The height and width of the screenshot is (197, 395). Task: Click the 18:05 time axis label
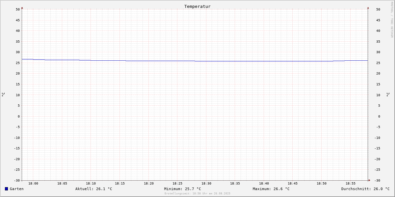tap(62, 184)
